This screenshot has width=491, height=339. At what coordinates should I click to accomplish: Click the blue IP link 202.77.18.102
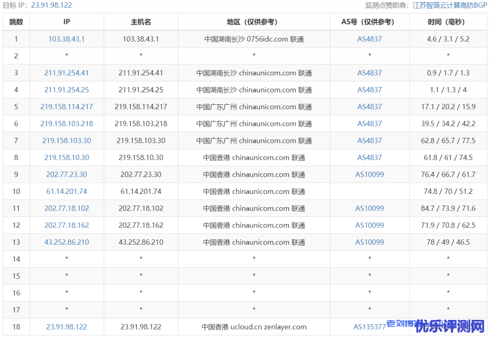[67, 208]
